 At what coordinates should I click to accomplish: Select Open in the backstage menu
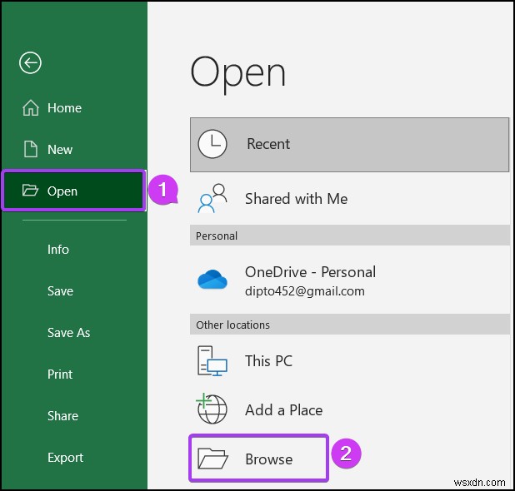click(x=74, y=191)
